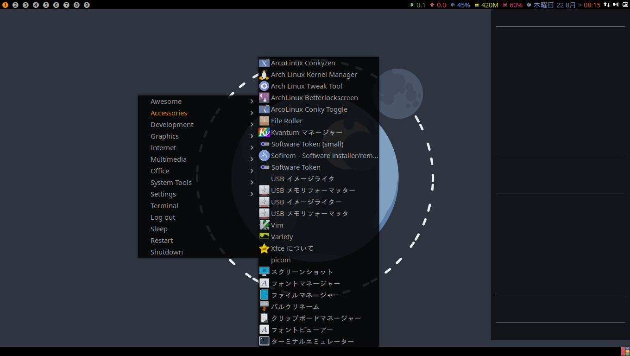630x356 pixels.
Task: Switch to workspace 5 tag
Action: point(46,5)
